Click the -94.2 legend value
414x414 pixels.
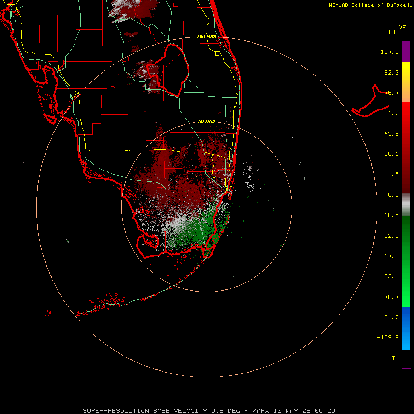(390, 317)
